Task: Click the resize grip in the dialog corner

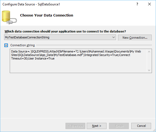Action: 154,130
